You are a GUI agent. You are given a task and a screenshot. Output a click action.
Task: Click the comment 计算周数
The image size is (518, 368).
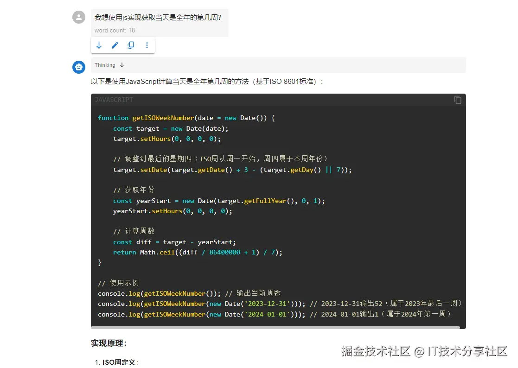134,231
